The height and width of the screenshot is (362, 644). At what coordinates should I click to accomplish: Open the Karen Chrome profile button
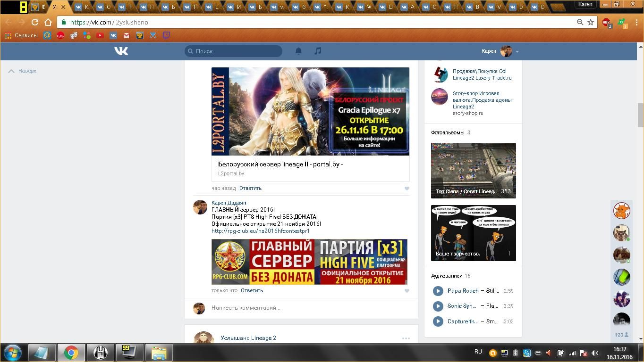pyautogui.click(x=585, y=4)
